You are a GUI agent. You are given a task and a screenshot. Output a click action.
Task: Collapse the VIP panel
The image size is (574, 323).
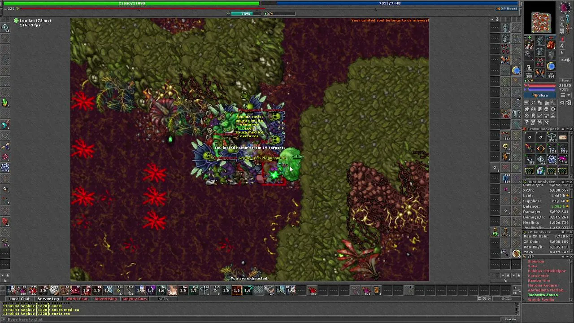click(566, 257)
